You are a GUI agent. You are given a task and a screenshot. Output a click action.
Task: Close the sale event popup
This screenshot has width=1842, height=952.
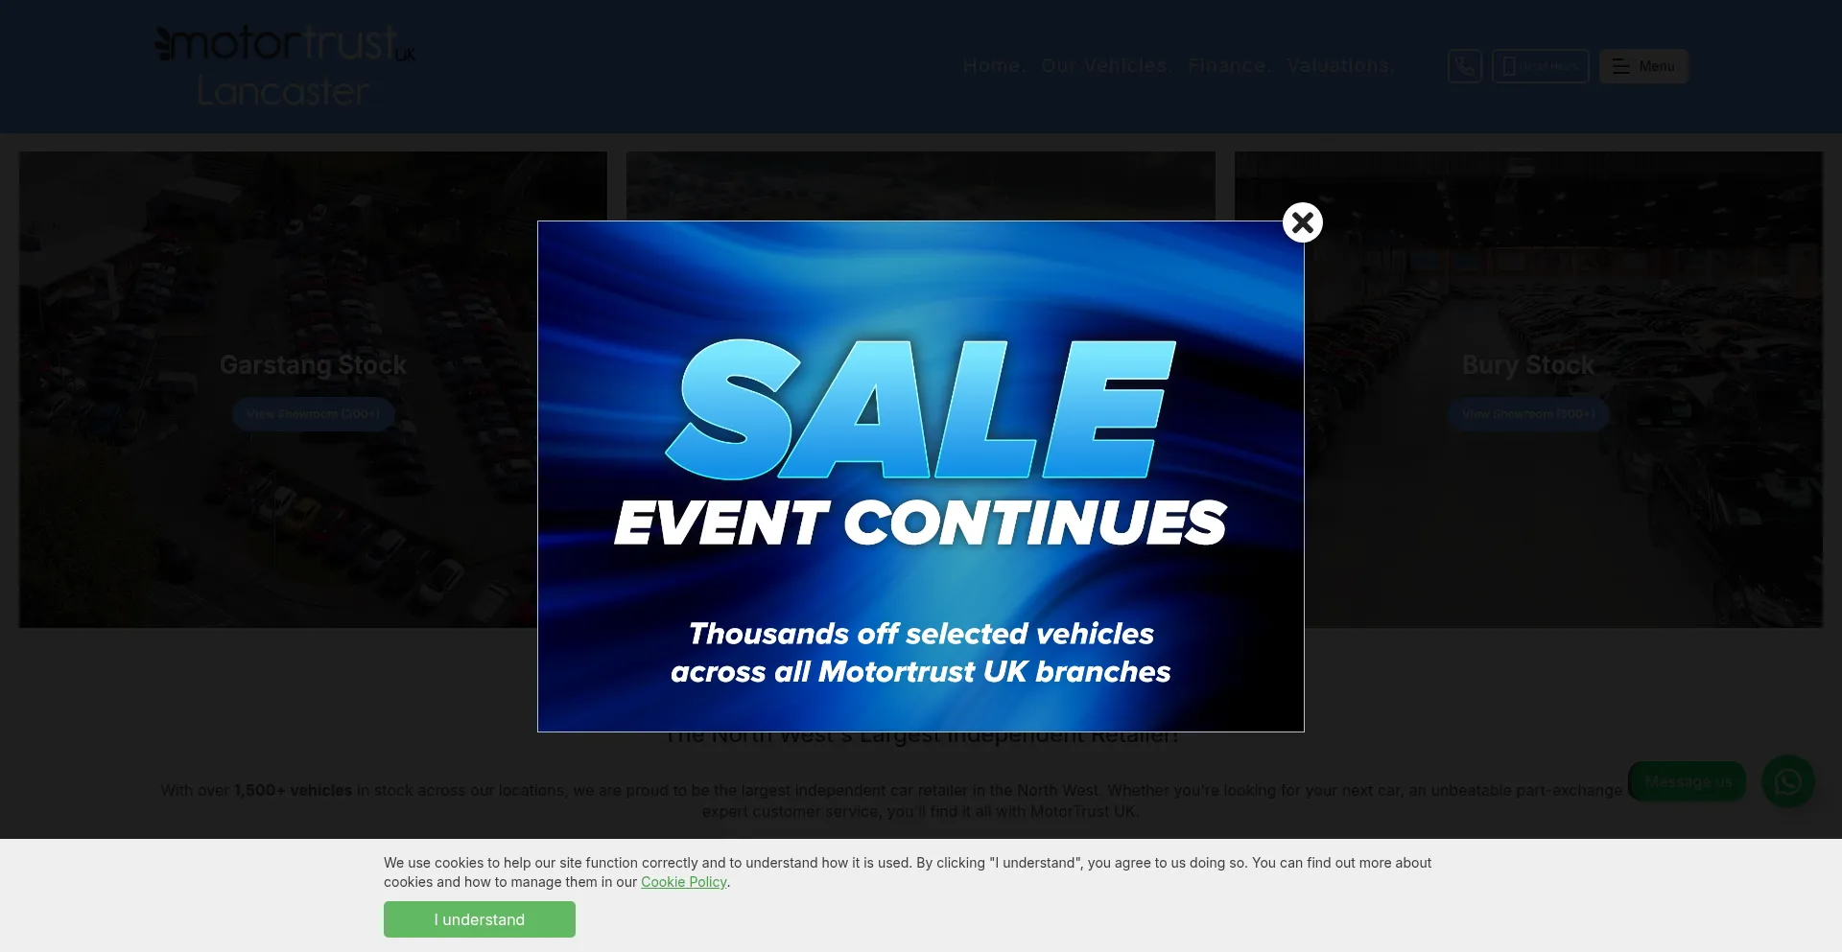tap(1303, 222)
